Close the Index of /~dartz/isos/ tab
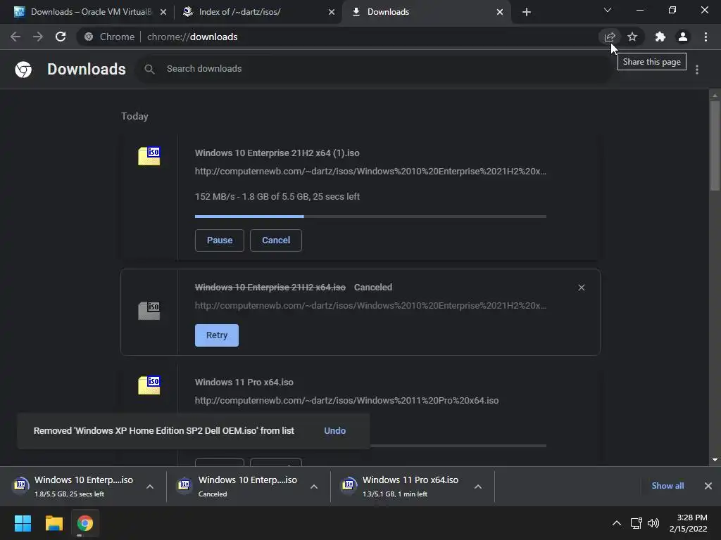This screenshot has width=721, height=540. 332,12
